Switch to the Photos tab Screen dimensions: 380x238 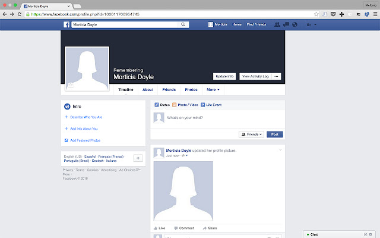[x=191, y=90]
